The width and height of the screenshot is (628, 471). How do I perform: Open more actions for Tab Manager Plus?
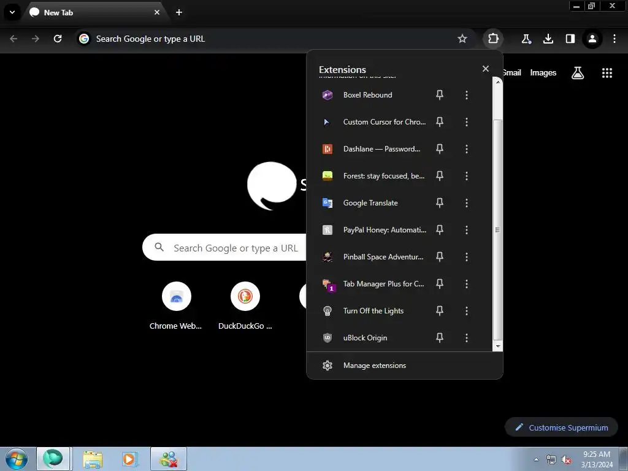[466, 284]
